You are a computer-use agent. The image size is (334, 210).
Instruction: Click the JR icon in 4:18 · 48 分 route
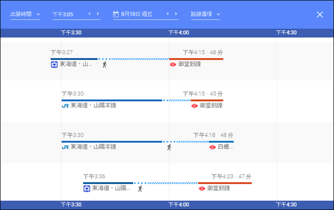(65, 147)
